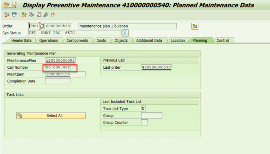The image size is (270, 154).
Task: Click the first icon in the application toolbar
Action: (7, 15)
